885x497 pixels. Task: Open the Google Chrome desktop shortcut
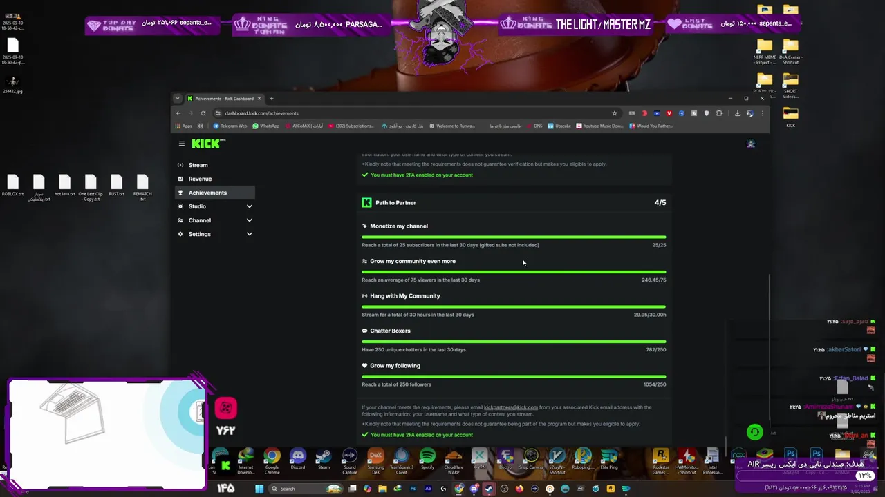pyautogui.click(x=272, y=461)
